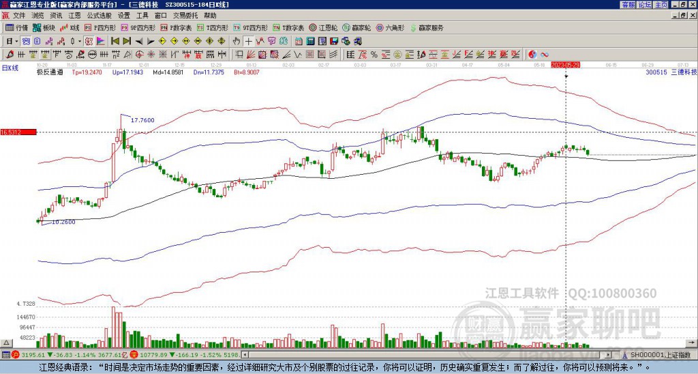Click the 3195.61 index value in status bar
This screenshot has height=374, width=698.
(x=33, y=355)
